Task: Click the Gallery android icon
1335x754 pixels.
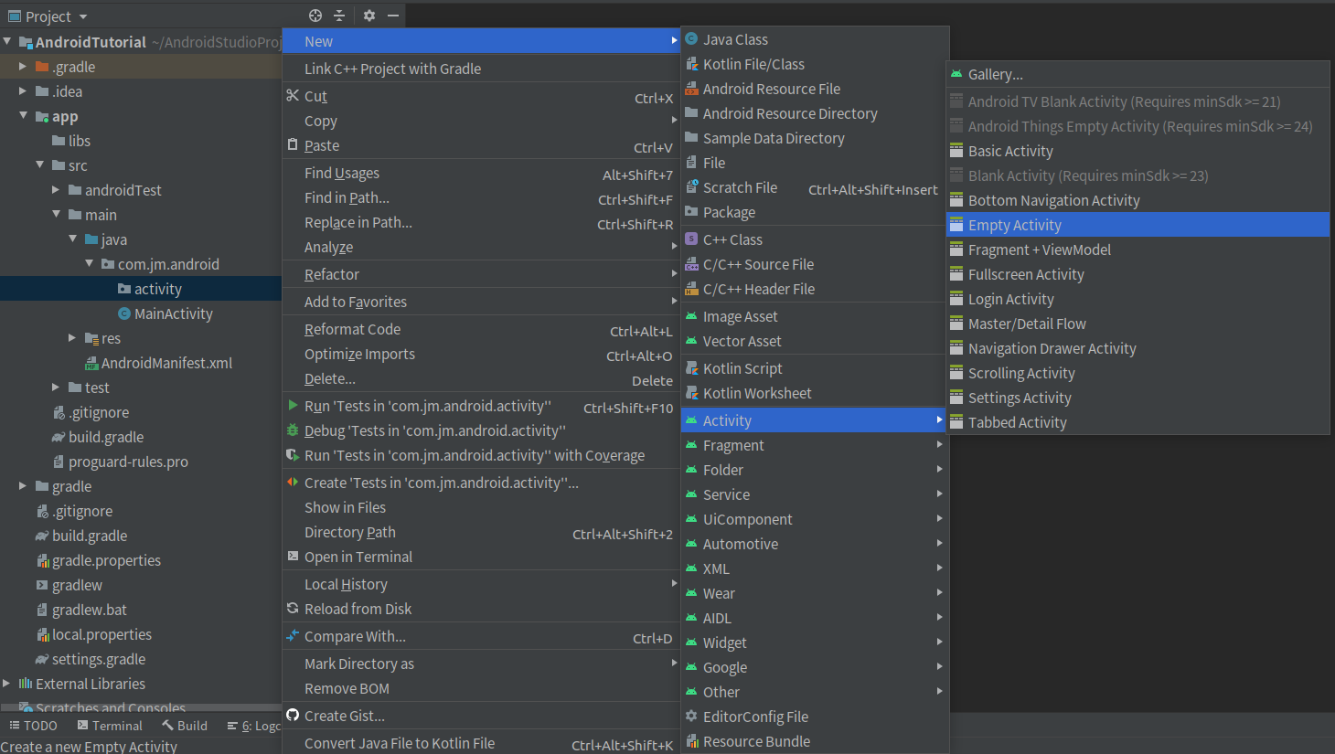Action: pos(956,74)
